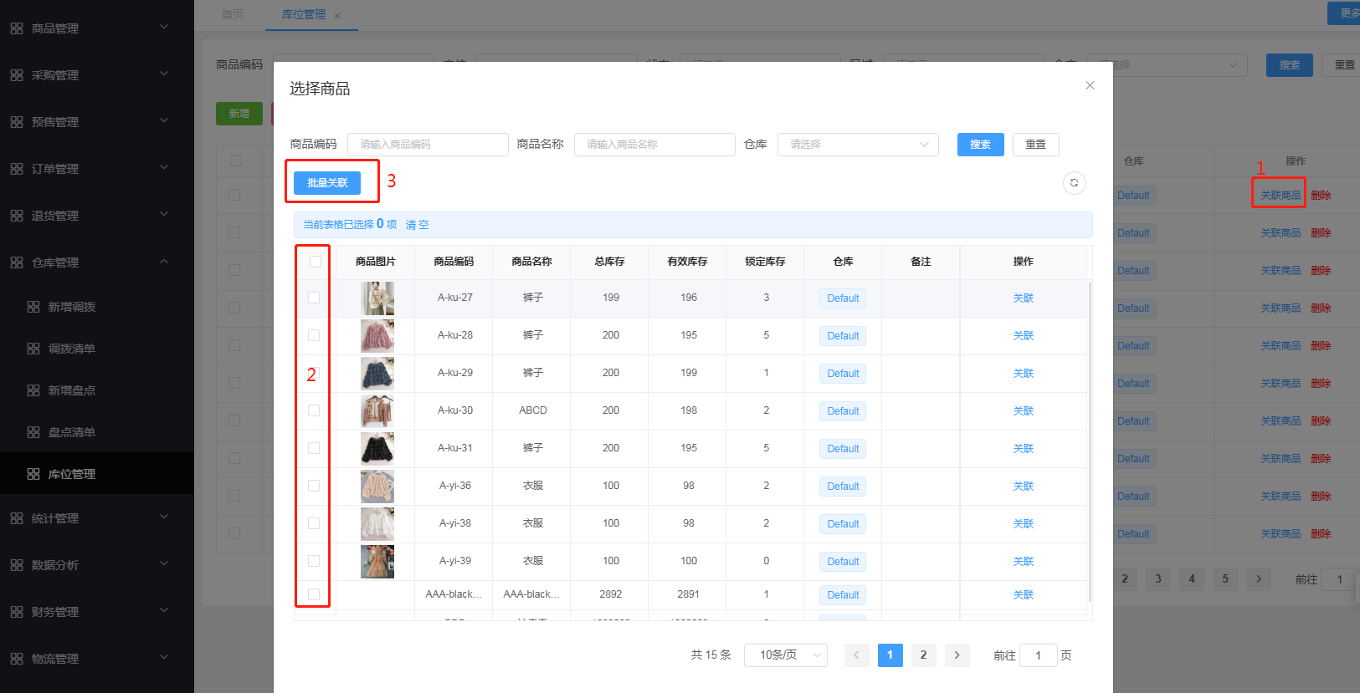Expand the 采购管理 menu chevron
This screenshot has width=1360, height=693.
[164, 74]
